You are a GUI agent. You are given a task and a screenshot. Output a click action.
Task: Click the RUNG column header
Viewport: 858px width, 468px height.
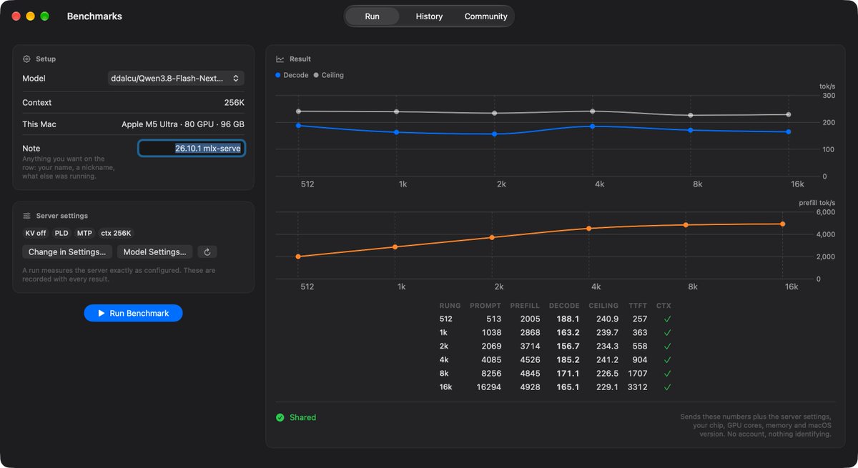point(450,306)
